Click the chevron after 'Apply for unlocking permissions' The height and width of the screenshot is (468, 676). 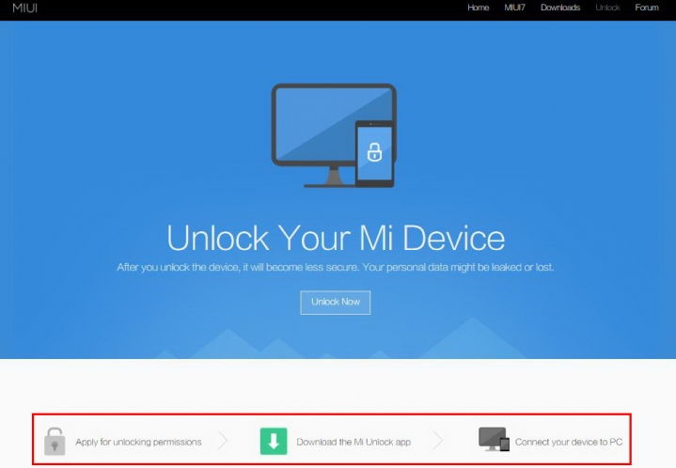223,441
